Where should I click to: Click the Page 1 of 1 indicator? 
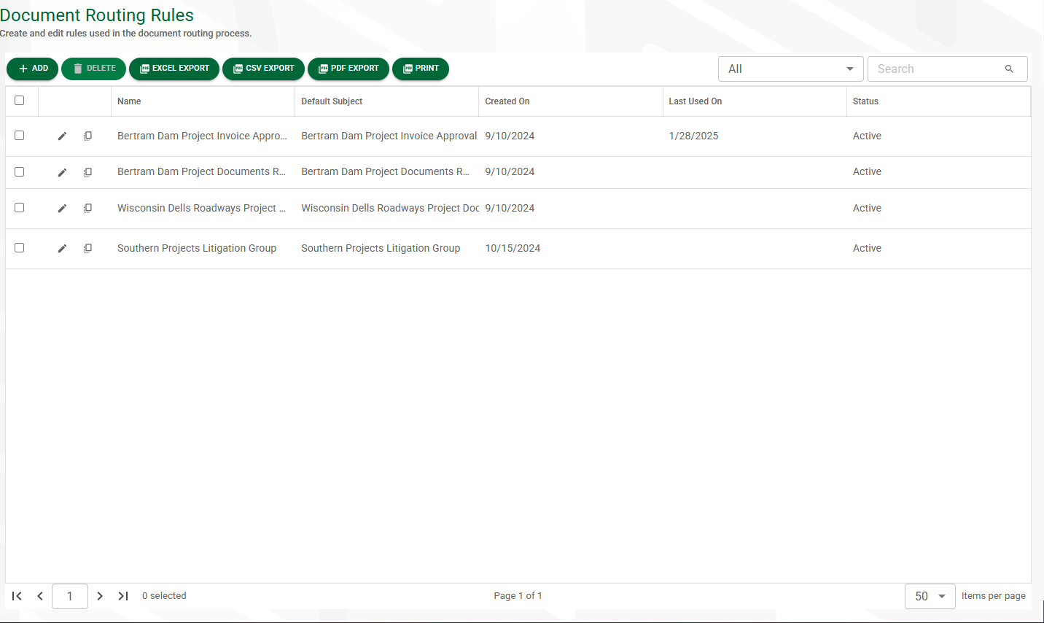click(x=518, y=596)
